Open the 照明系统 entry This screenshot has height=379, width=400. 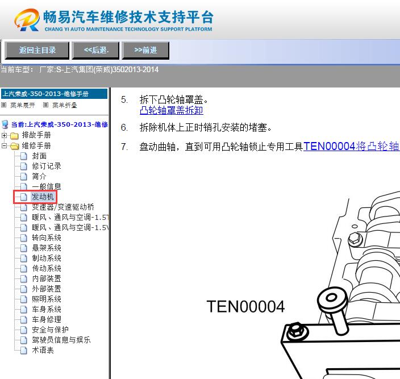47,299
